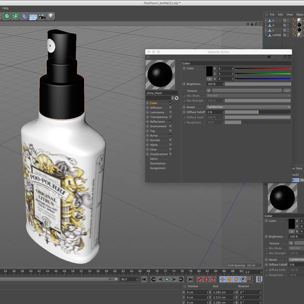Add a camera object from toolbar
The height and width of the screenshot is (304, 304).
click(42, 17)
